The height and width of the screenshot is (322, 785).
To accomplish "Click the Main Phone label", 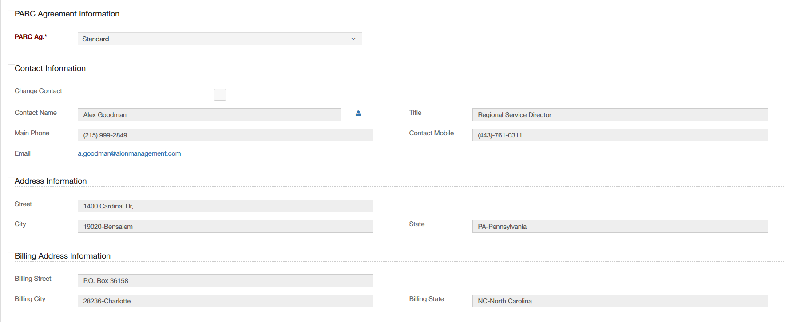I will (x=32, y=133).
